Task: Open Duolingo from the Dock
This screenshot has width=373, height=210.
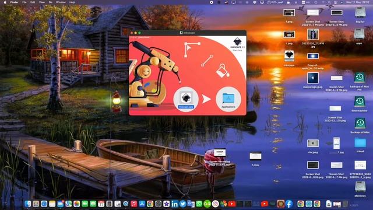Action: [207, 204]
